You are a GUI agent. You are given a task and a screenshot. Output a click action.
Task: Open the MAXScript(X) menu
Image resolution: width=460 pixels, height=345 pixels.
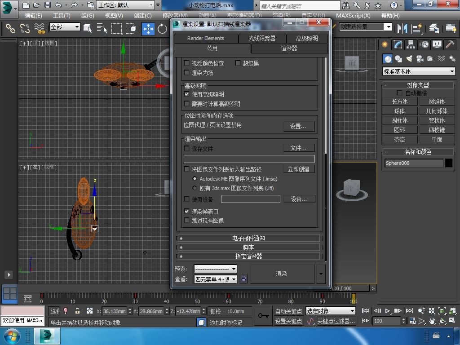[x=353, y=16]
